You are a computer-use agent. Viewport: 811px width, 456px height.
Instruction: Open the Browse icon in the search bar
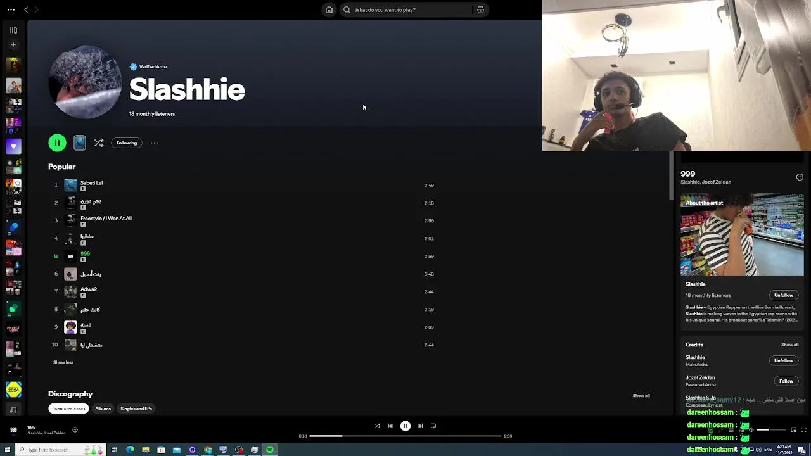(480, 9)
